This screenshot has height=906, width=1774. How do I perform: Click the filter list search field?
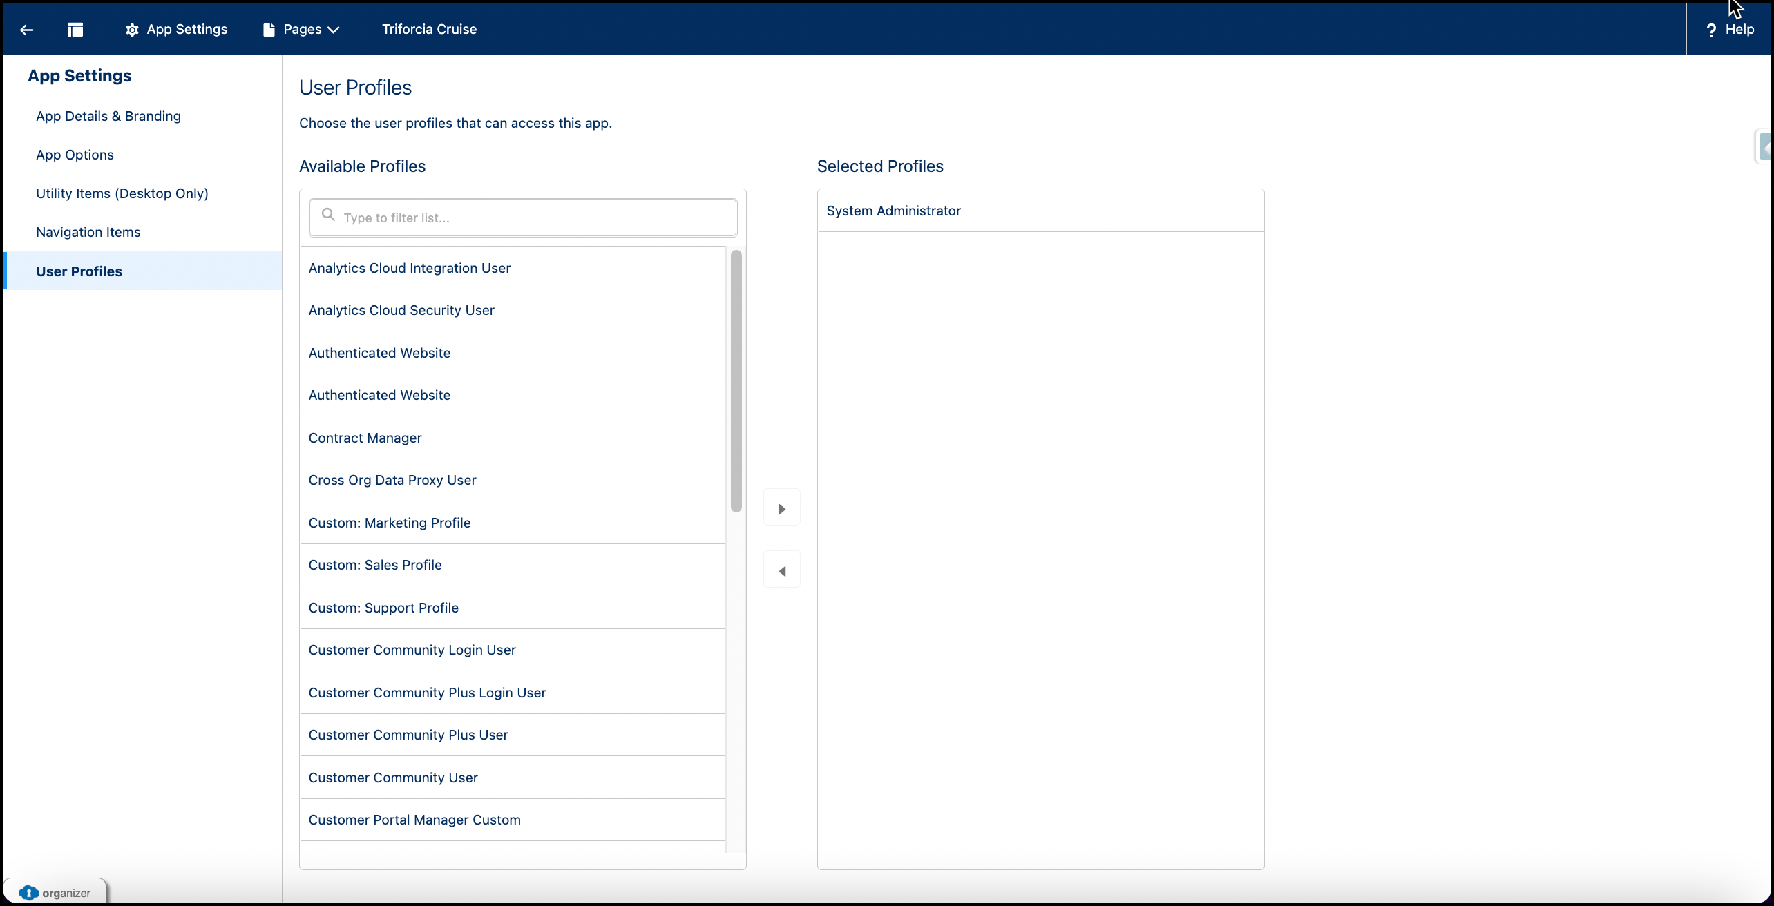tap(523, 218)
